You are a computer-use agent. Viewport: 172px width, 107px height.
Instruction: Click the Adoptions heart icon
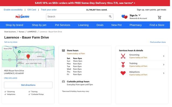point(123,73)
